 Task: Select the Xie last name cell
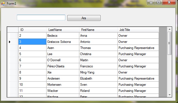pyautogui.click(x=63, y=72)
